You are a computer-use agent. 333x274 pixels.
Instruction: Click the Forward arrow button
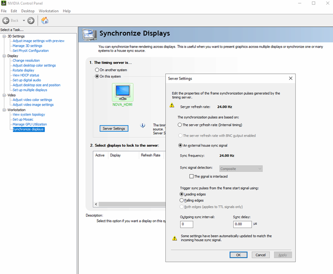coord(31,20)
